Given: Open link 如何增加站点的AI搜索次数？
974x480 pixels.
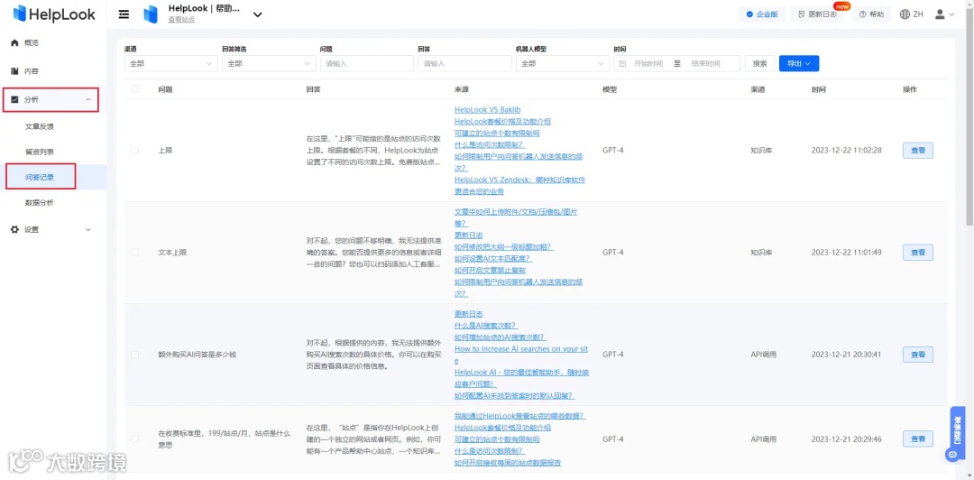Looking at the screenshot, I should [501, 337].
